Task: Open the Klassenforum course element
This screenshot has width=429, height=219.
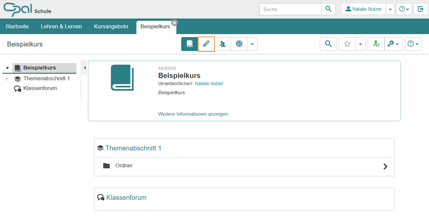Action: (x=126, y=197)
